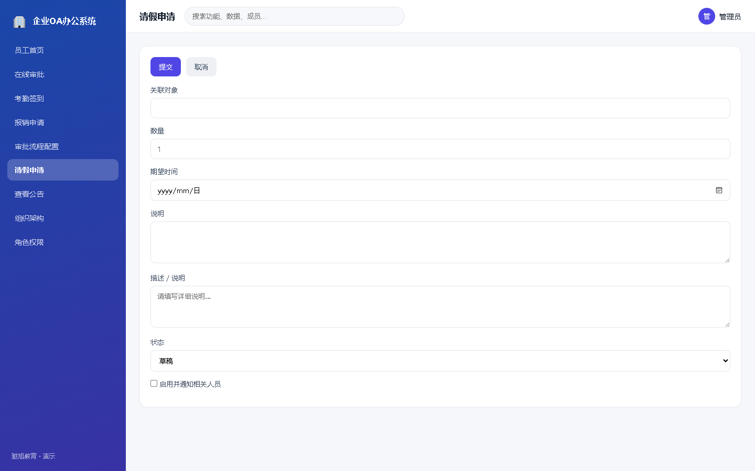Click the 数量 number field
The image size is (755, 471).
click(x=440, y=149)
